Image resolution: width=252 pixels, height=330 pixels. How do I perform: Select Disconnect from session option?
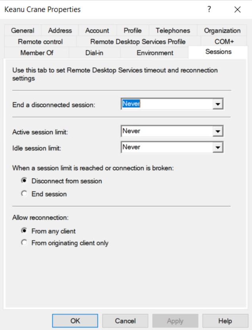[x=25, y=181]
